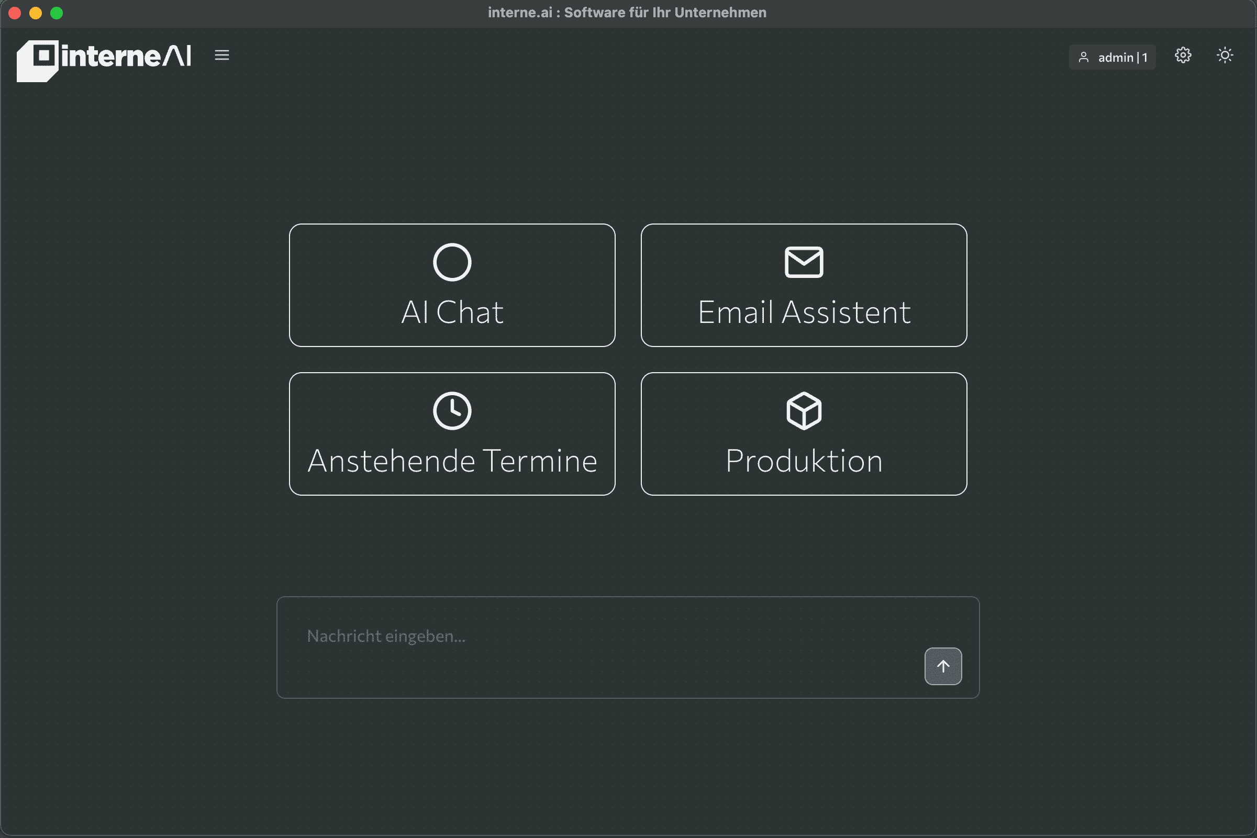Click the cube icon for Produktion
The image size is (1257, 838).
point(804,410)
